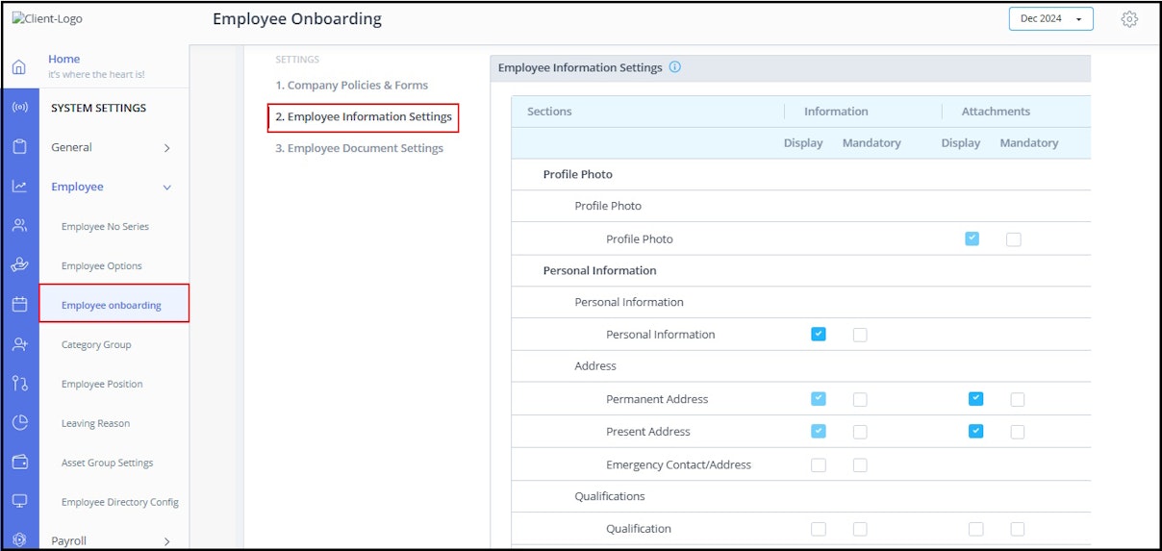Open settings gear icon at top right
Viewport: 1162px width, 551px height.
(1129, 19)
